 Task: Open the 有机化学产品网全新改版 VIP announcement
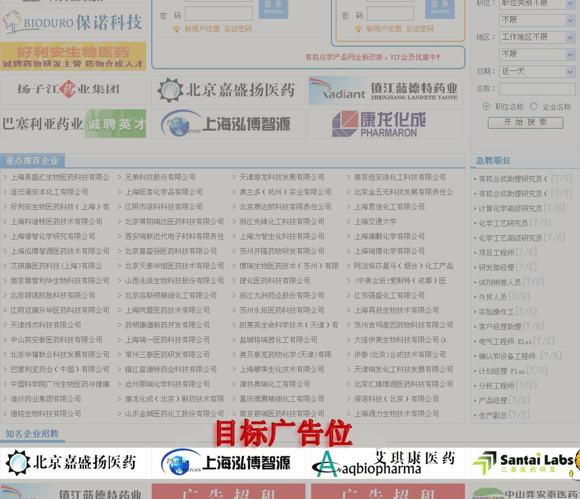(x=373, y=57)
